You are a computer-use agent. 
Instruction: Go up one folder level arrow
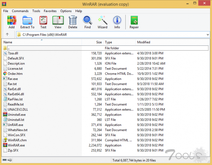click(x=7, y=35)
